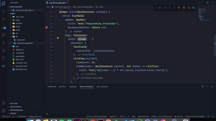The height and width of the screenshot is (121, 216).
Task: Open Explorer views and more actions
Action: [x=40, y=3]
